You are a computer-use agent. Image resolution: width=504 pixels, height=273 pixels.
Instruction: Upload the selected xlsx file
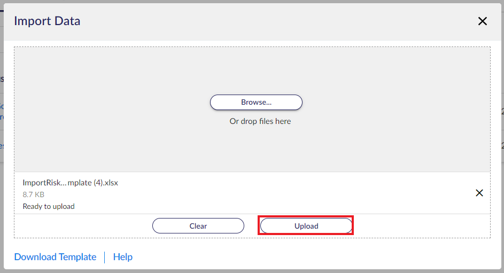tap(306, 226)
